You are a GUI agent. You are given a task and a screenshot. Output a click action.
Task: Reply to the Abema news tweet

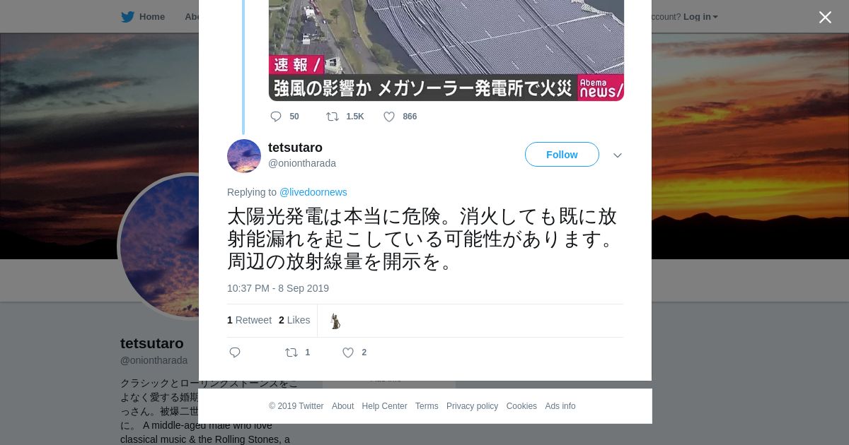point(276,117)
